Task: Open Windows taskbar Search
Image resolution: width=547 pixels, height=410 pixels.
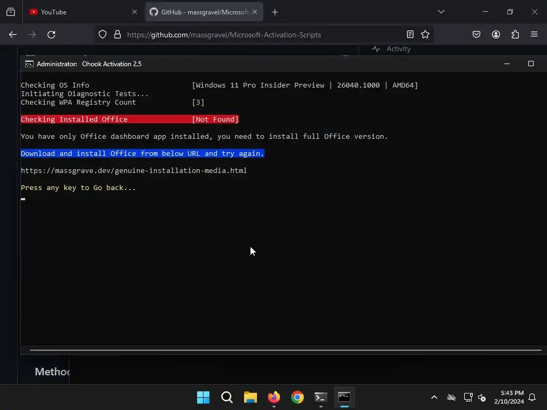Action: click(226, 397)
